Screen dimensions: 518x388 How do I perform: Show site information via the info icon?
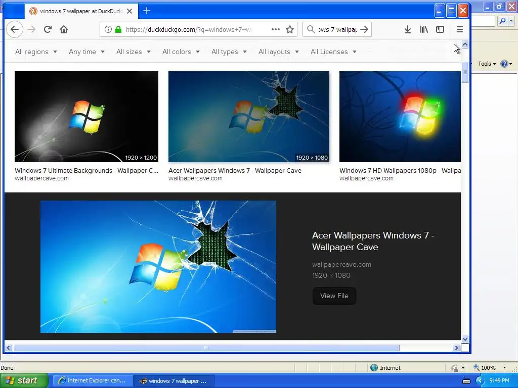(x=108, y=29)
